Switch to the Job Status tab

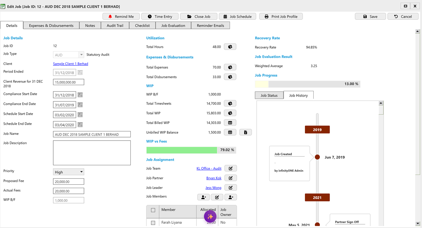click(x=269, y=95)
